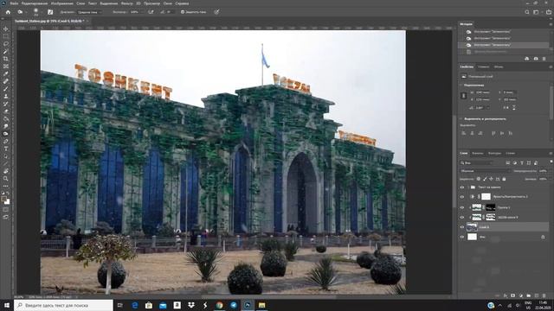Flip horizontally in Properties panel
The image size is (554, 311).
[506, 107]
